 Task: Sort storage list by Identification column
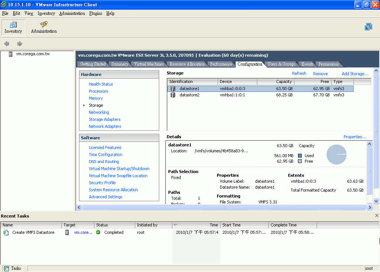[x=193, y=82]
